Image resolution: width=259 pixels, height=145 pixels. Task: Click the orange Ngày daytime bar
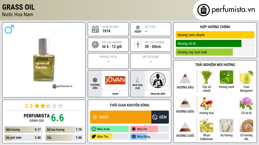[x=121, y=117]
